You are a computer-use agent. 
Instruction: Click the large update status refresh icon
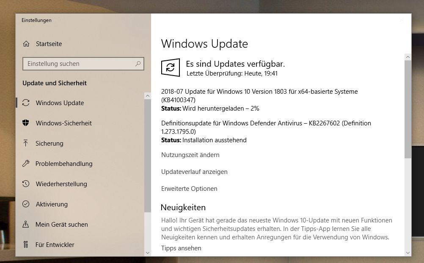171,68
